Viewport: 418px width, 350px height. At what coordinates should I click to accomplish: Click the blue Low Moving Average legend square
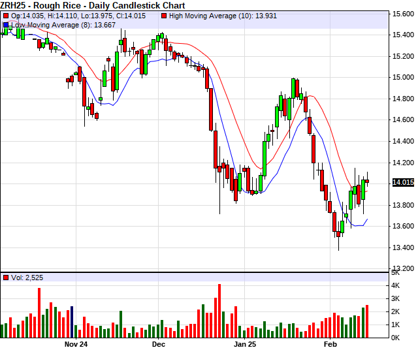[6, 25]
